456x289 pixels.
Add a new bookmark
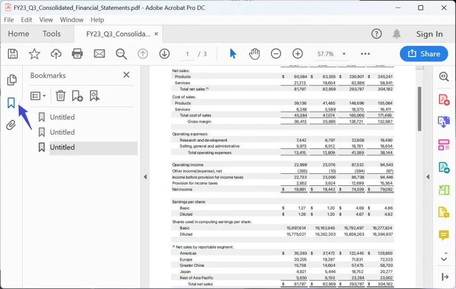[78, 96]
